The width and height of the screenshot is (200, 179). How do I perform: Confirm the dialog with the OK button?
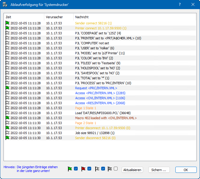point(186,170)
